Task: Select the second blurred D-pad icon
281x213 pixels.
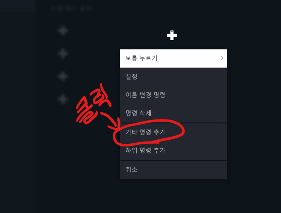Action: [x=63, y=54]
